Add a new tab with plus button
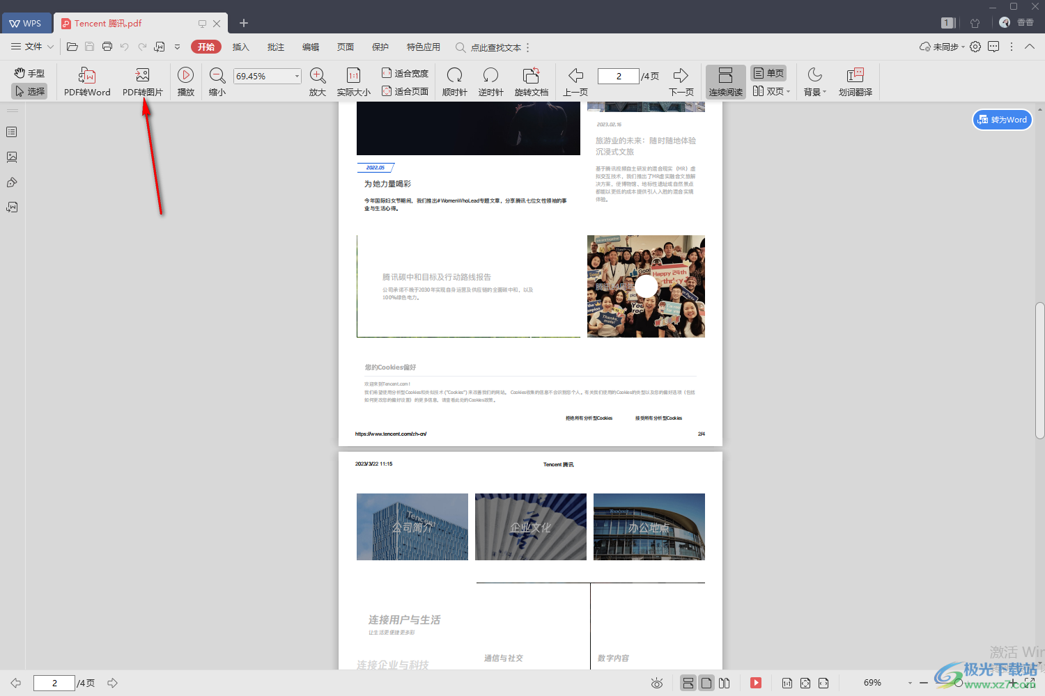 pyautogui.click(x=243, y=23)
